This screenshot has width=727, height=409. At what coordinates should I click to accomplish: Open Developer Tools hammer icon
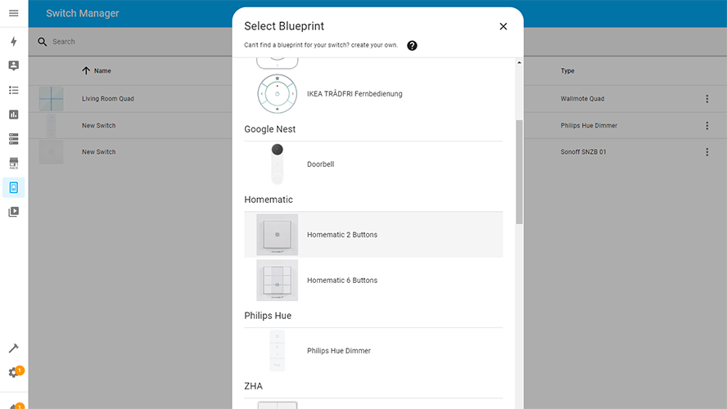[13, 348]
